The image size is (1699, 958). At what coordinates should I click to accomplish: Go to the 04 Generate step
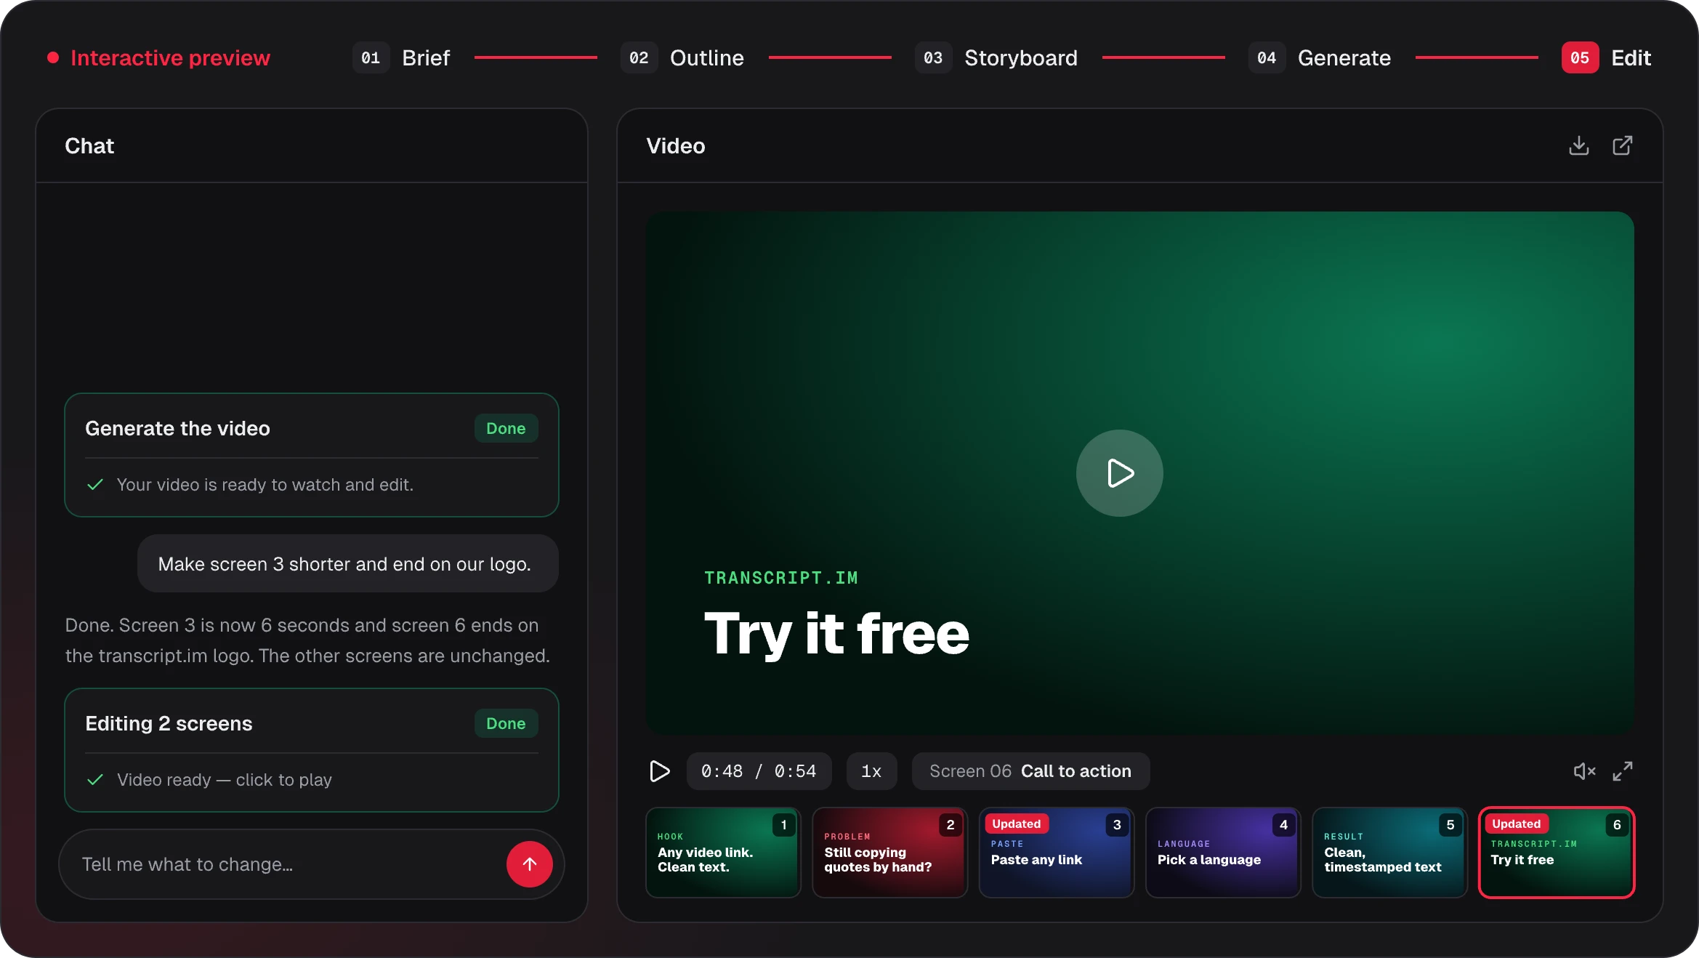pos(1320,57)
